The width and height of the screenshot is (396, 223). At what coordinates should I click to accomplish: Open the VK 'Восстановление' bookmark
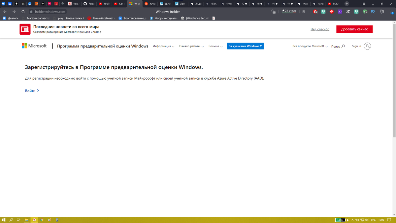[x=132, y=19]
